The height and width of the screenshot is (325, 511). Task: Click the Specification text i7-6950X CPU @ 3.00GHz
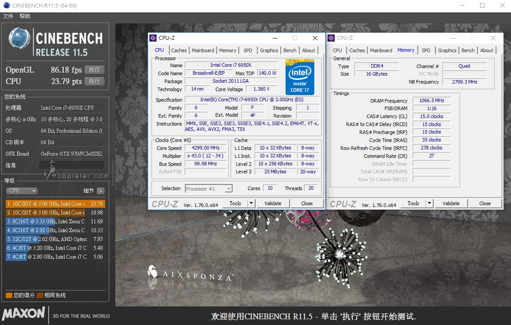[252, 99]
